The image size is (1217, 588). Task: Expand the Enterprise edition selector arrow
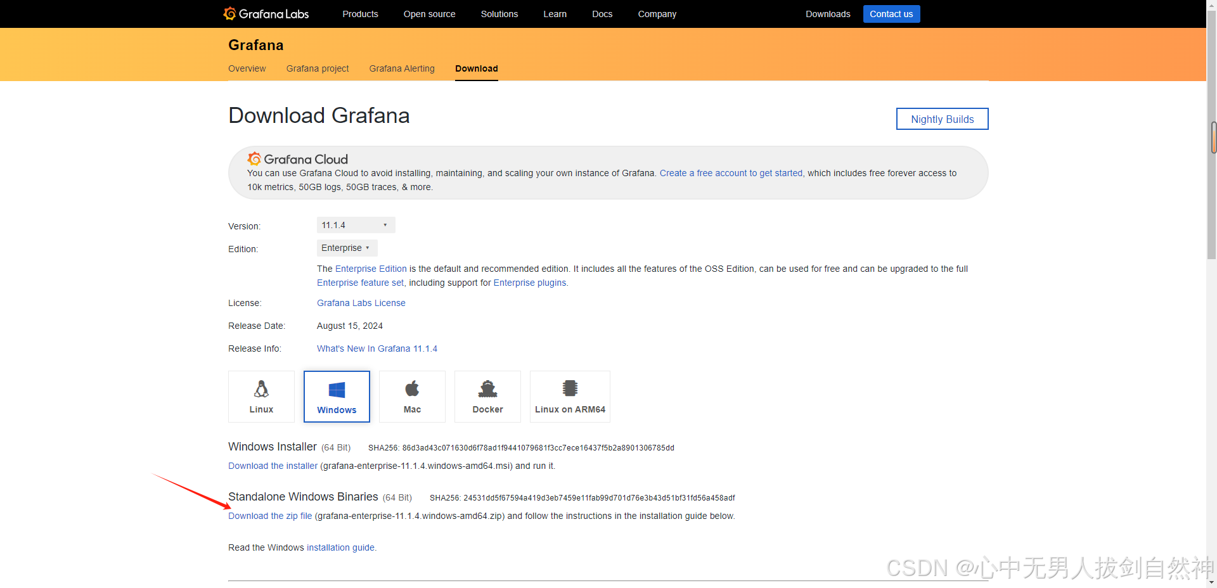point(368,248)
